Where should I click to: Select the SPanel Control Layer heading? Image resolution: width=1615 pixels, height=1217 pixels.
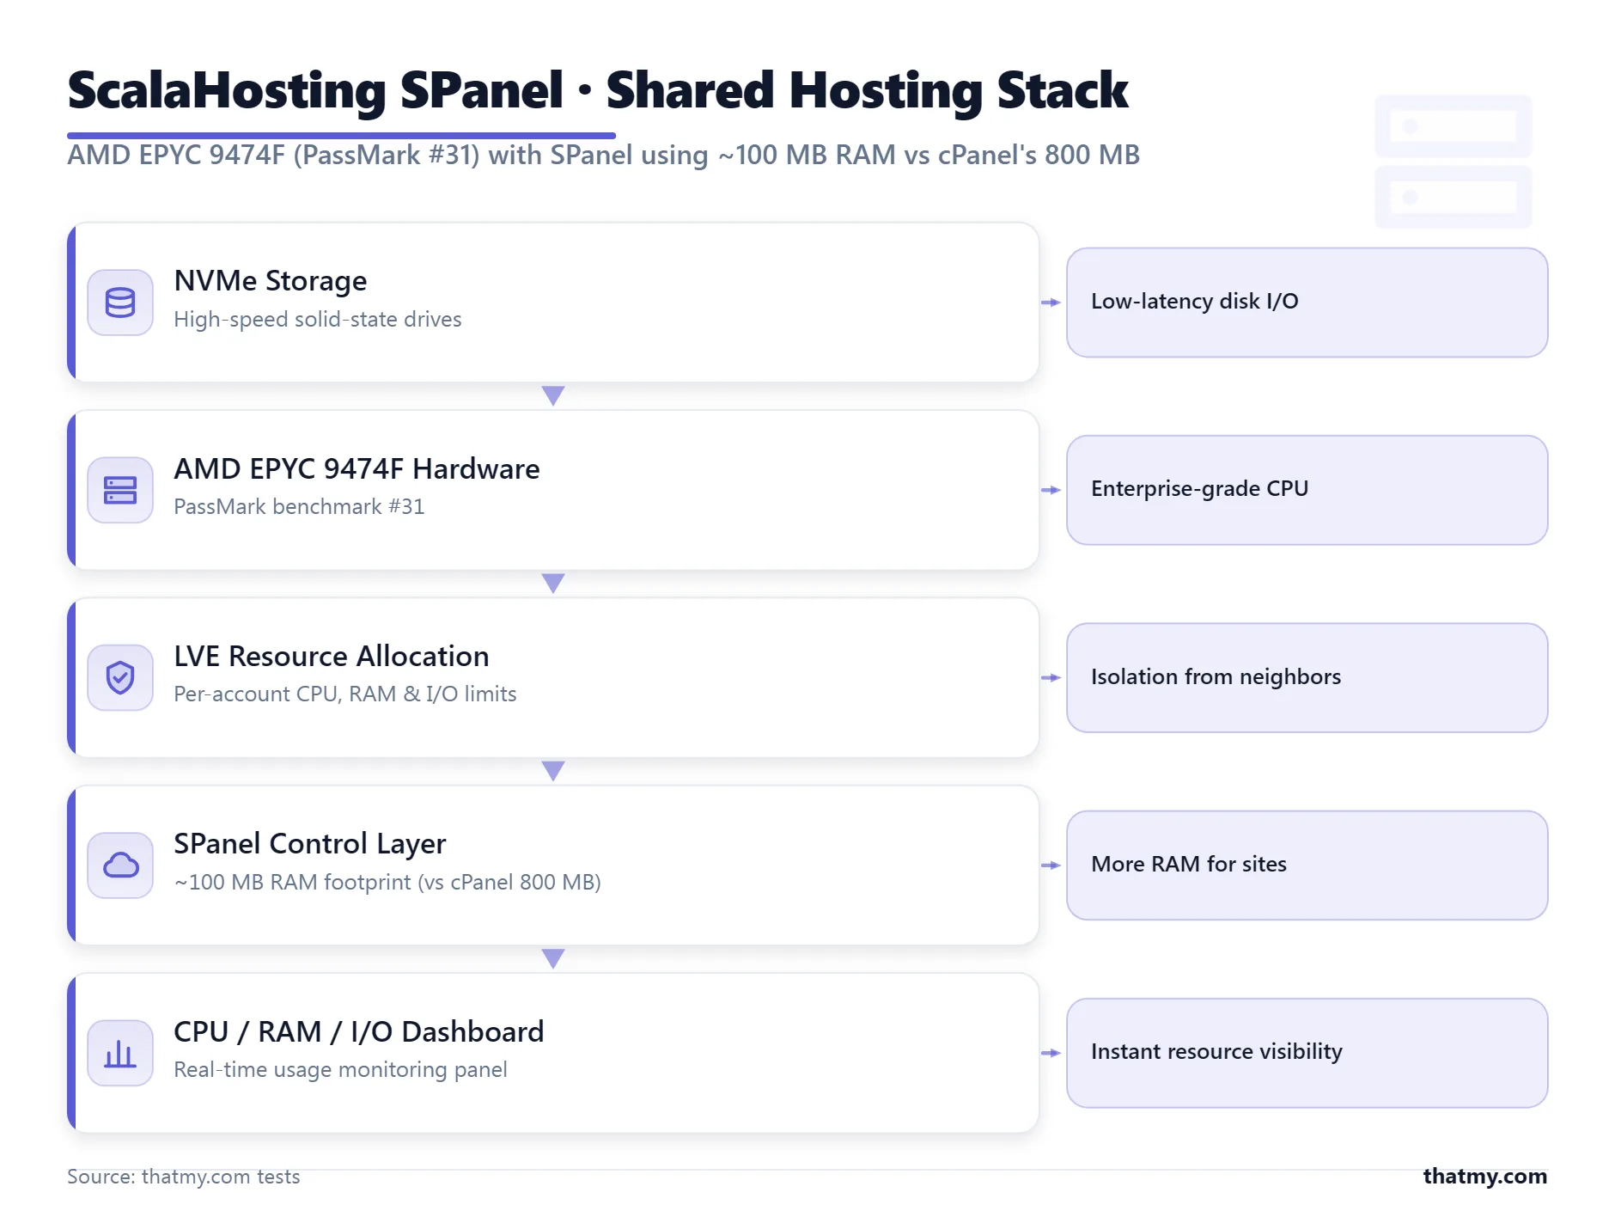click(310, 844)
